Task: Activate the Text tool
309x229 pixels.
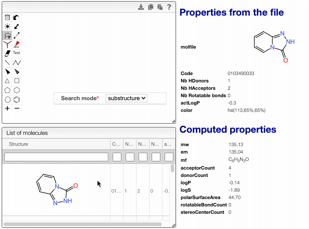Action: [x=16, y=53]
